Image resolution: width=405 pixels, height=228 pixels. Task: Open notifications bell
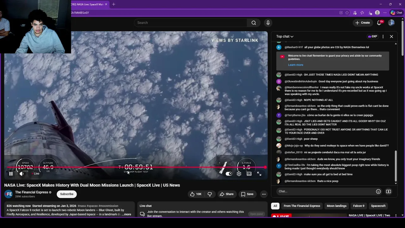[379, 23]
